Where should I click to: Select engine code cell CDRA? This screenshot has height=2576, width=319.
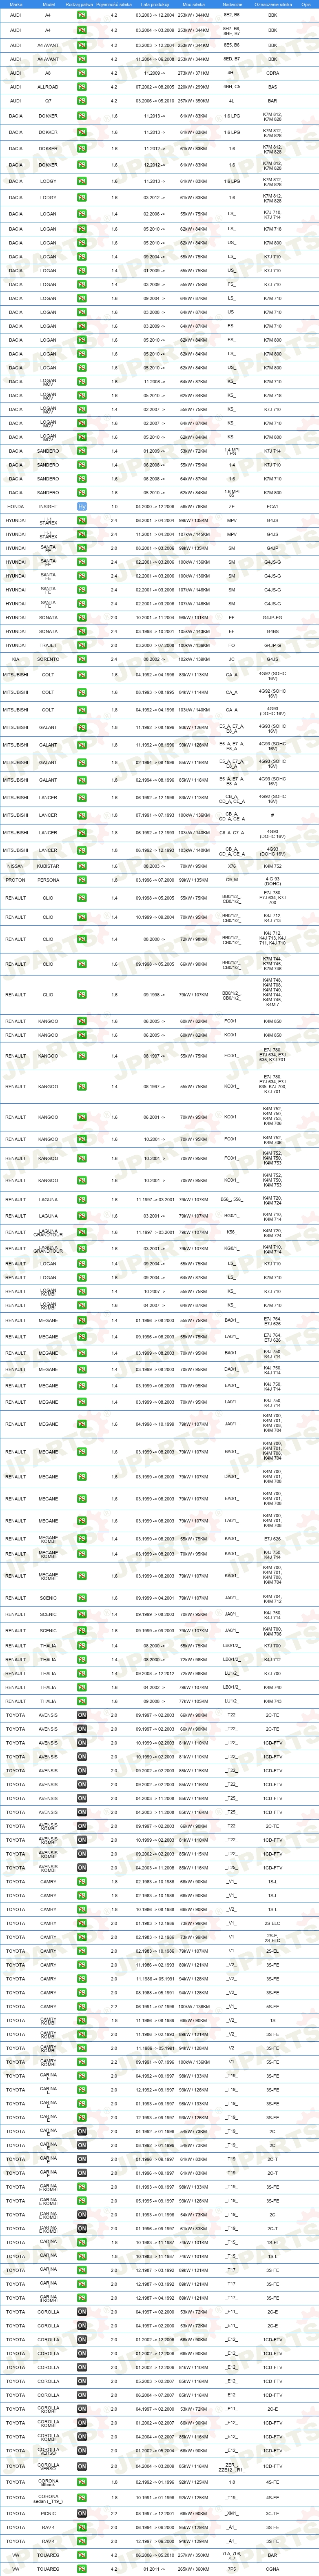(273, 73)
